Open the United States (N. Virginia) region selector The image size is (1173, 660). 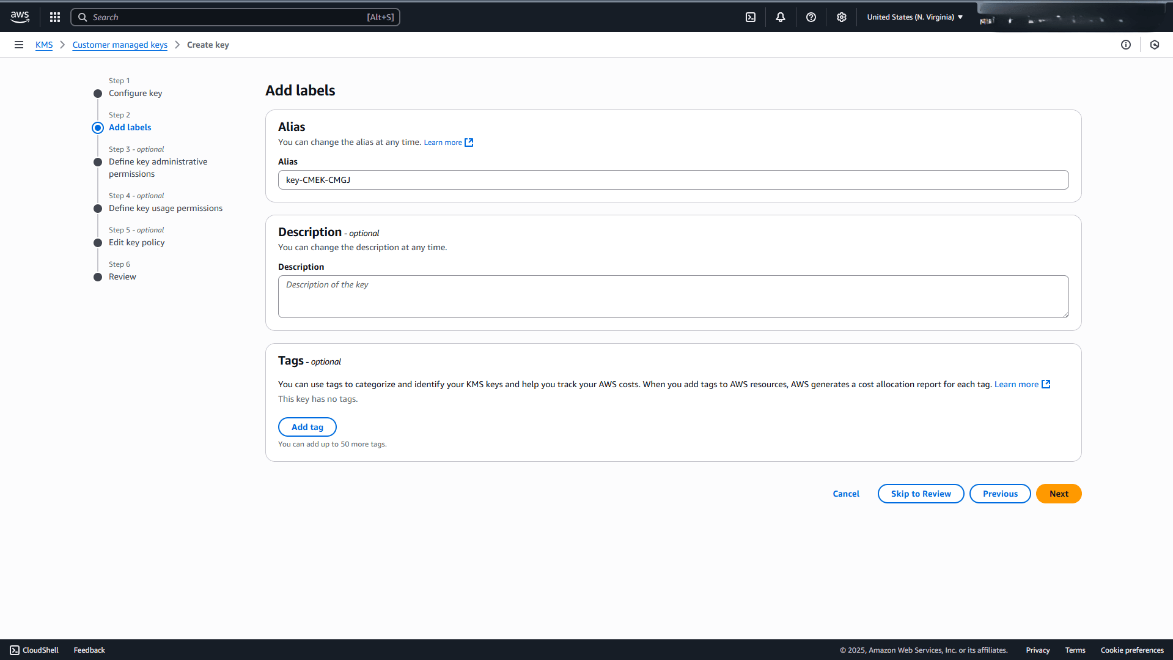(914, 17)
